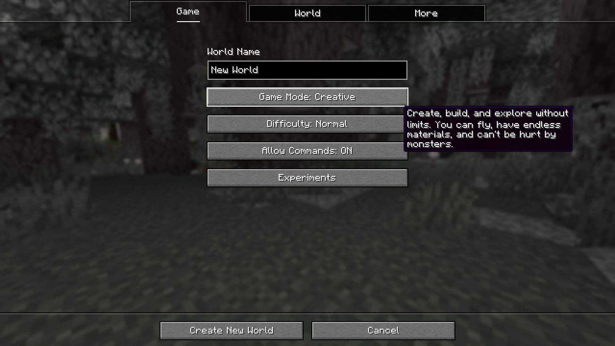Screen dimensions: 615x346
Task: Click the Create New World button
Action: coord(232,330)
